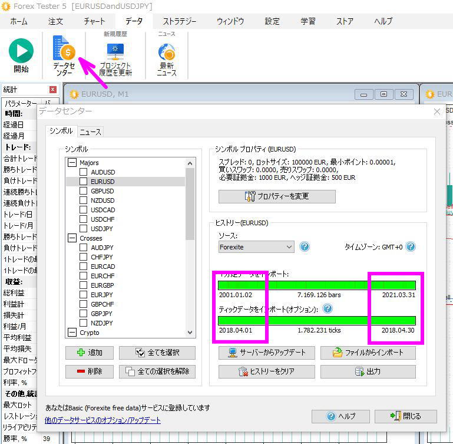Click the 出力 export button
Screen dimensions: 453x444
[x=368, y=371]
